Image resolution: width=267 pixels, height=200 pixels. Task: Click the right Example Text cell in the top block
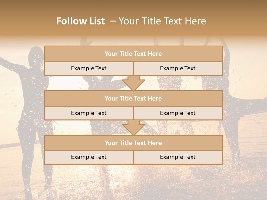pos(178,68)
